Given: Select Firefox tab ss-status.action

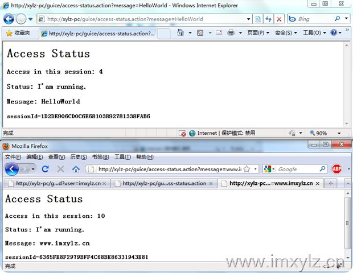Looking at the screenshot, I should pos(164,184).
